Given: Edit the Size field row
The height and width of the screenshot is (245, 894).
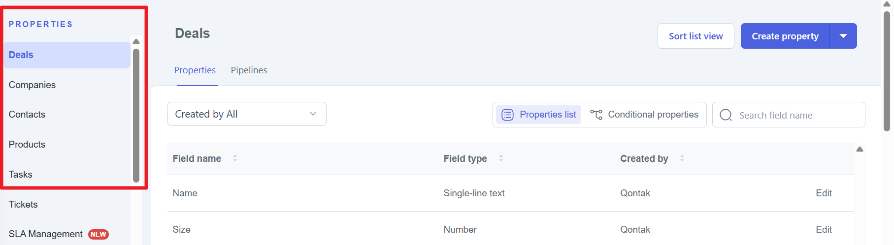Looking at the screenshot, I should click(824, 230).
